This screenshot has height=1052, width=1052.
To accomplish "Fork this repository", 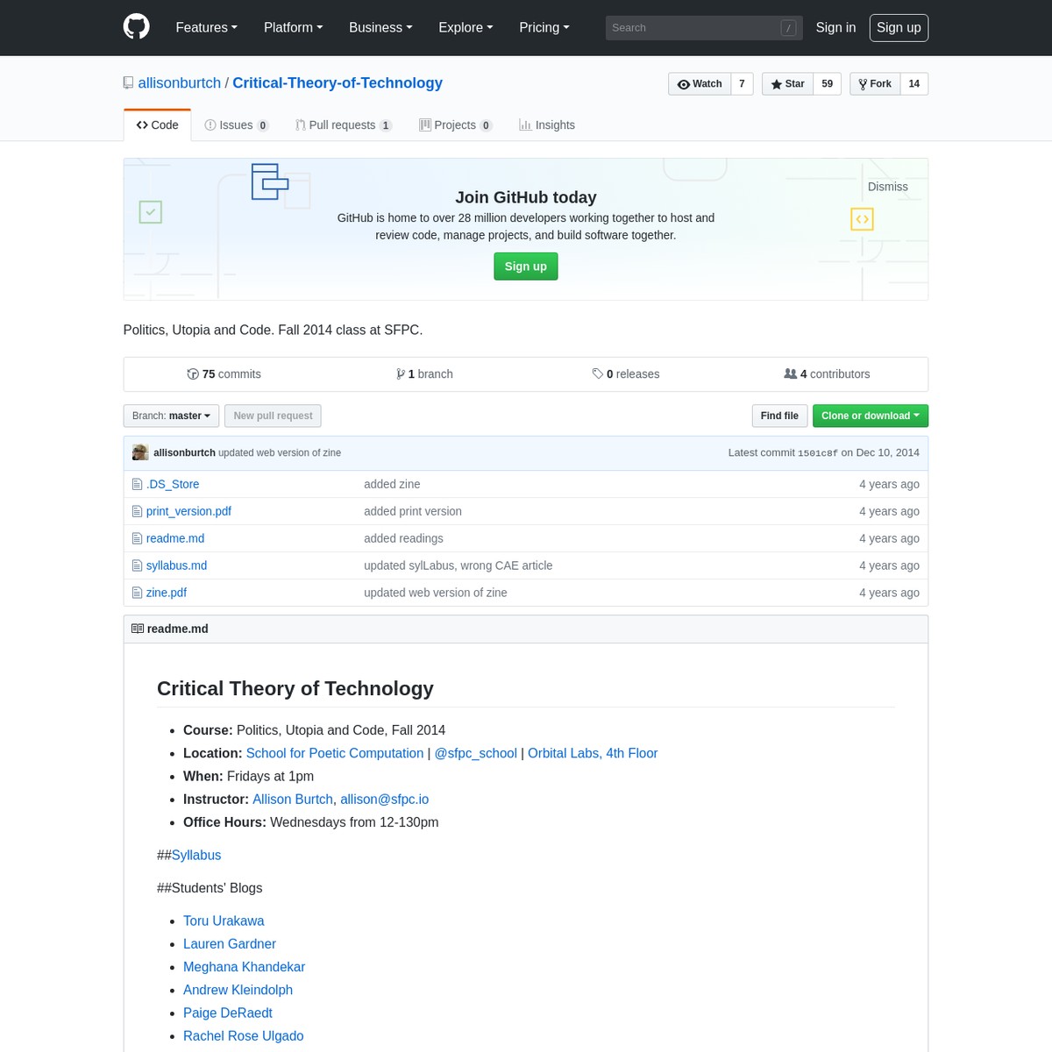I will [x=875, y=84].
